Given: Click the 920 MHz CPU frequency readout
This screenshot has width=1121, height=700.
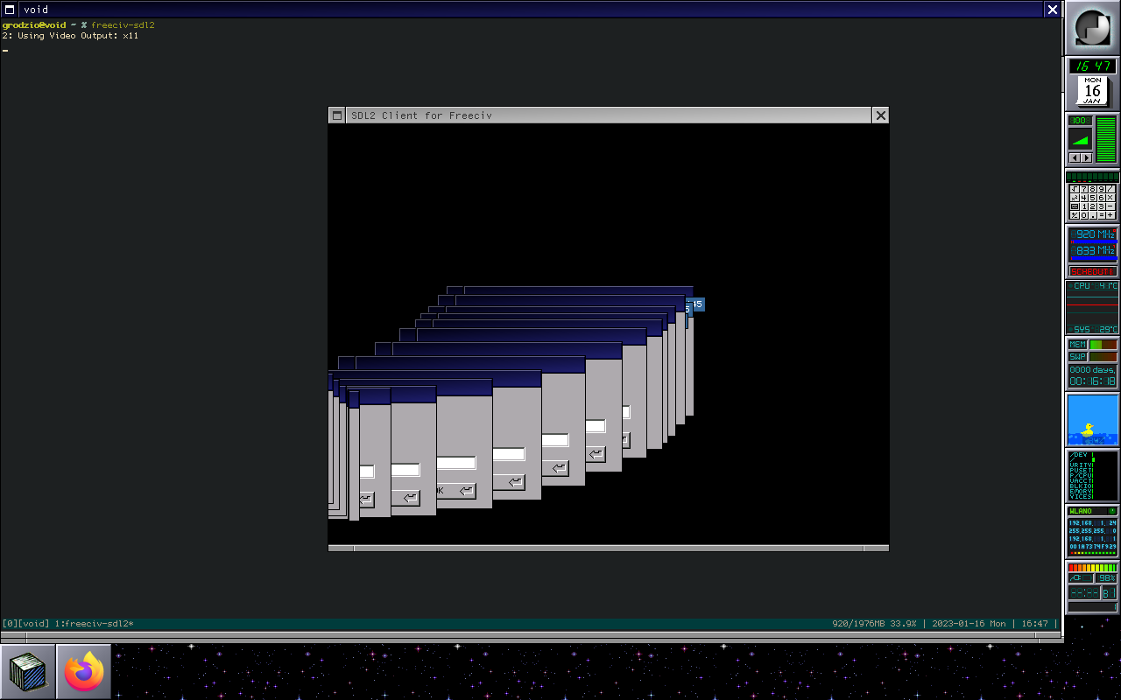Looking at the screenshot, I should click(x=1094, y=234).
